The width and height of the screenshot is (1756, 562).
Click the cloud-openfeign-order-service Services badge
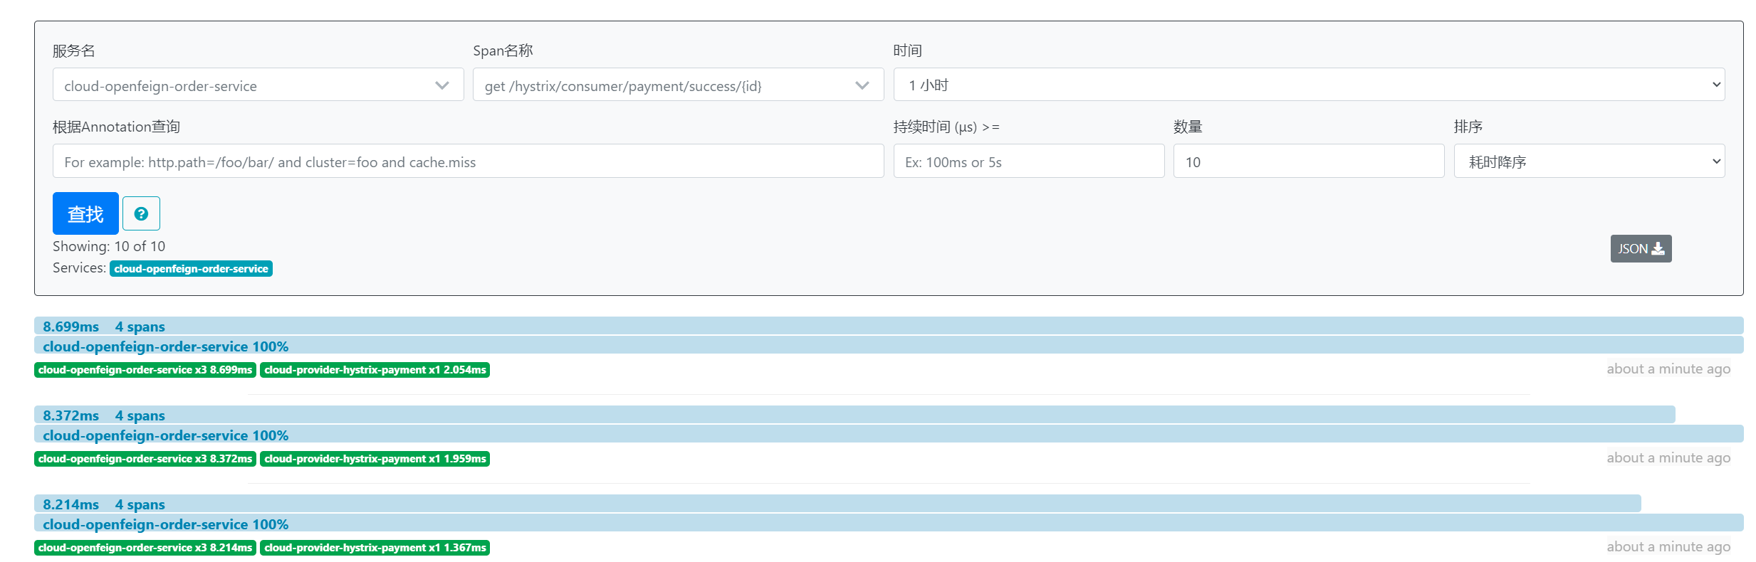pyautogui.click(x=191, y=268)
